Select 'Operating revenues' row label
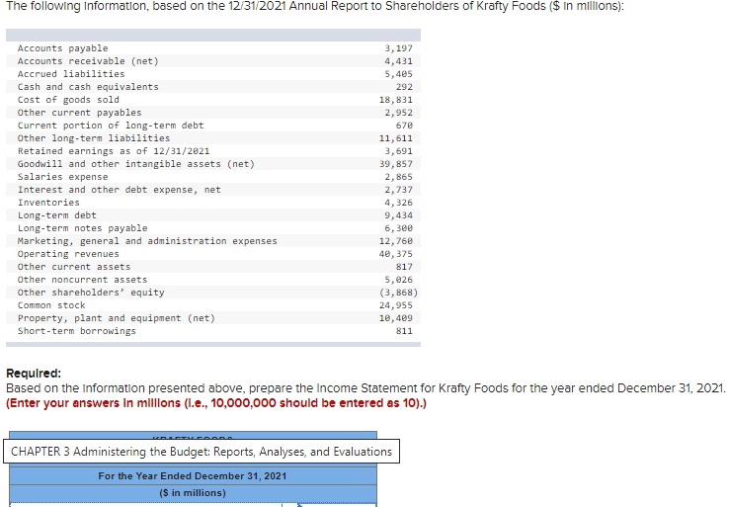Image resolution: width=729 pixels, height=507 pixels. click(x=68, y=254)
